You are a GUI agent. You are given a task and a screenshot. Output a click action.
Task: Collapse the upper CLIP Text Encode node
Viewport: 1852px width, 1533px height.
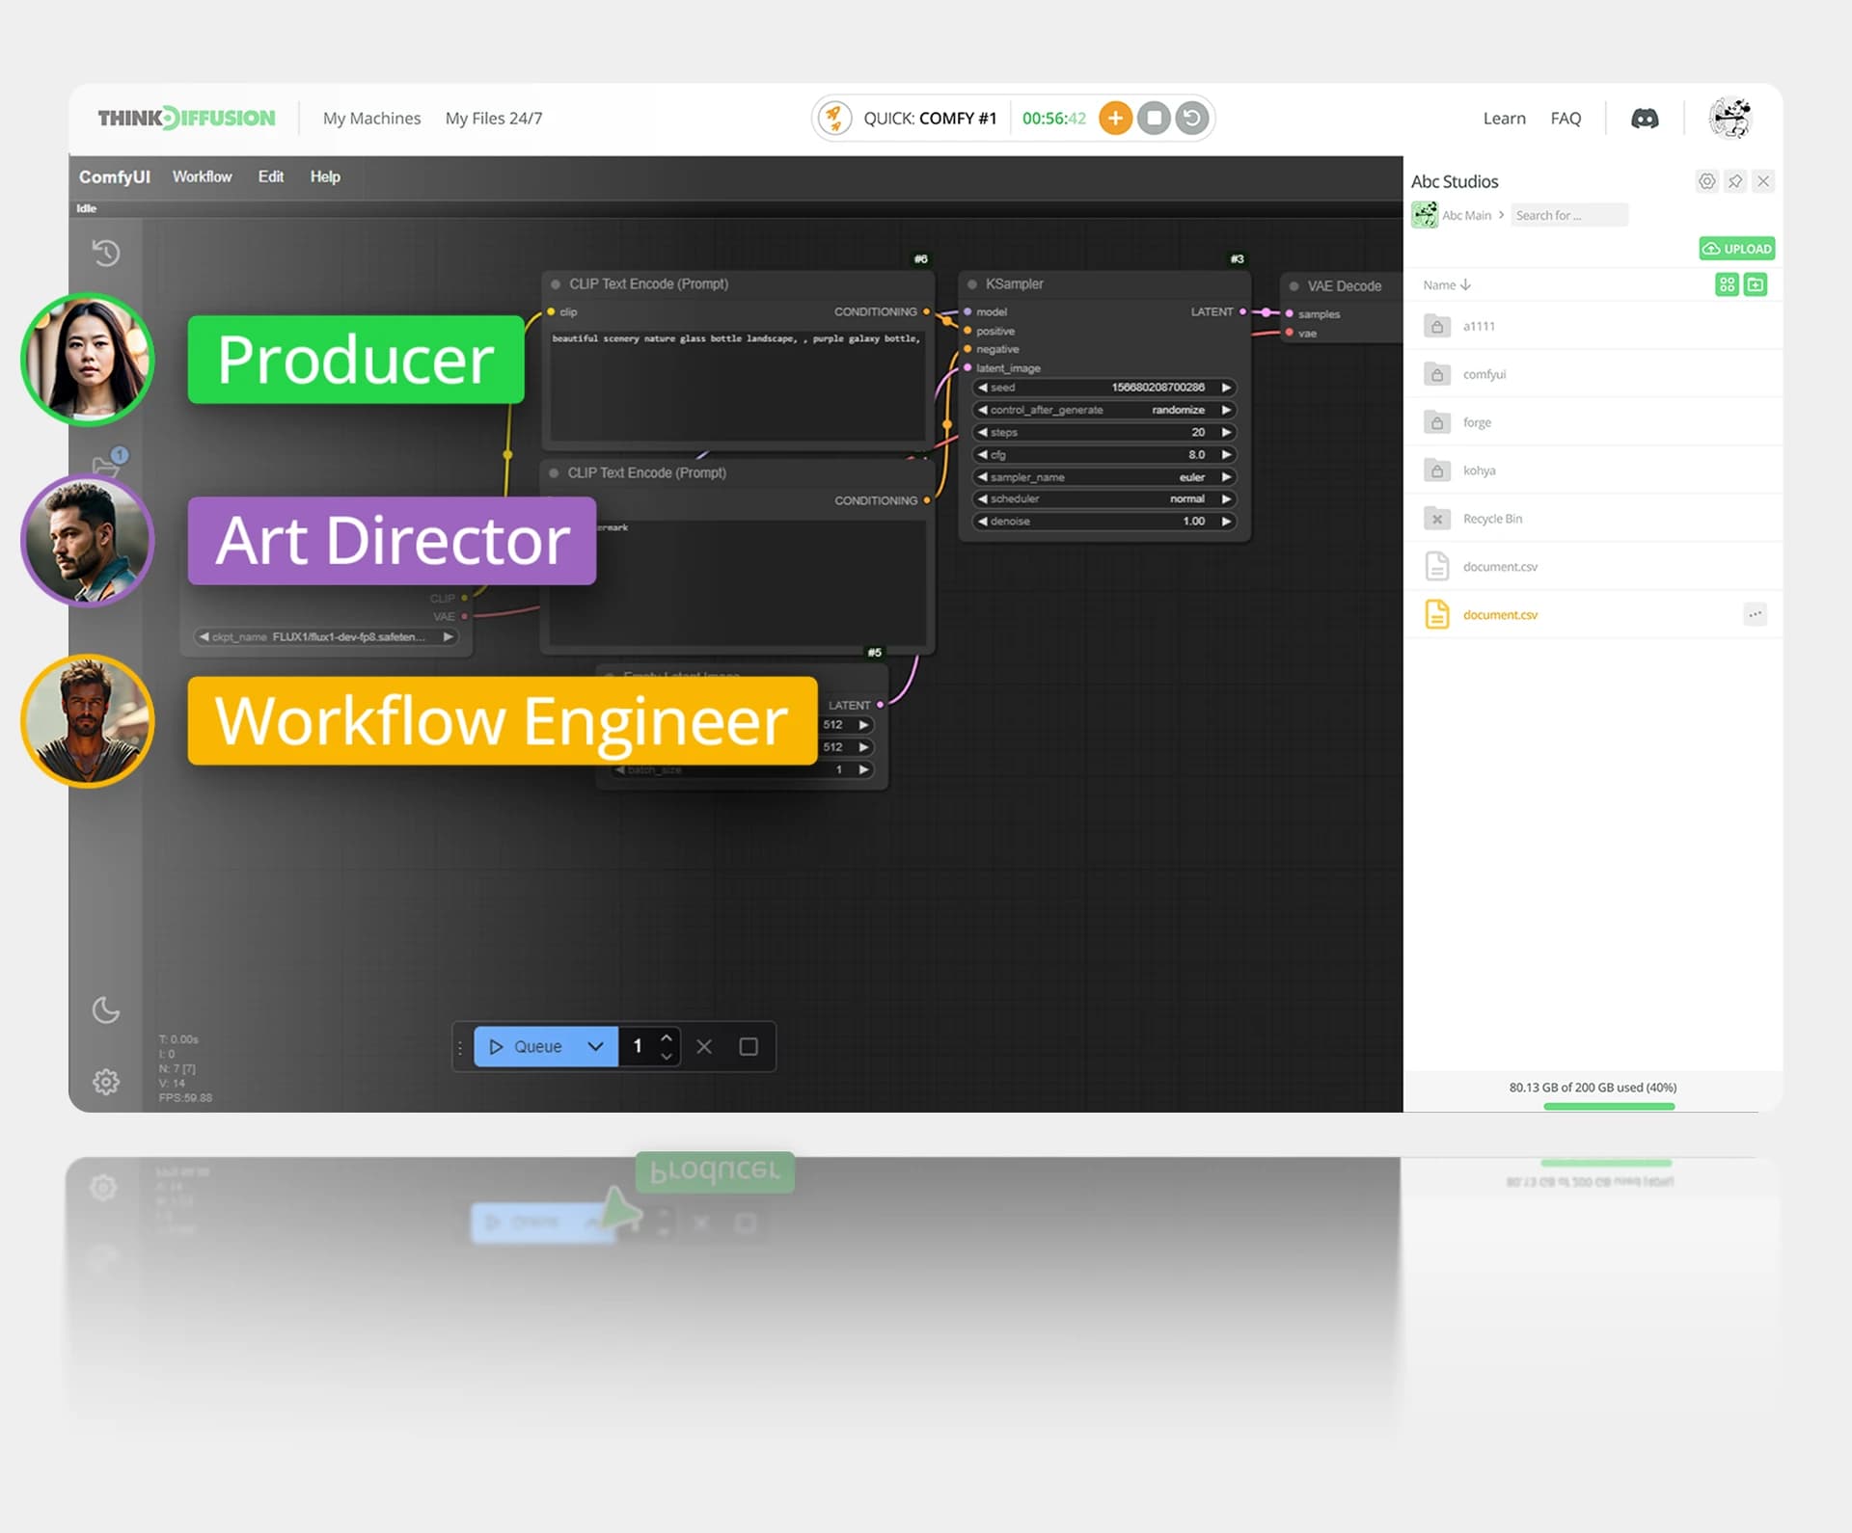click(556, 284)
